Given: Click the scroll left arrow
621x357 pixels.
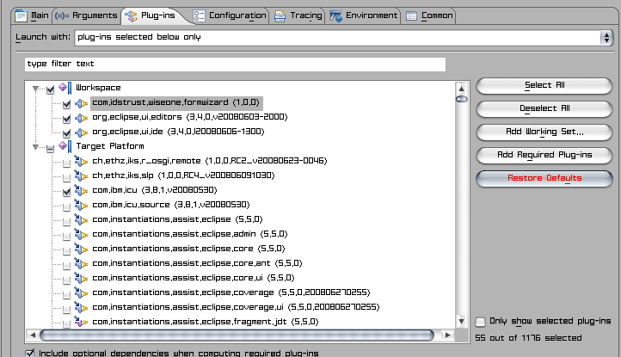Looking at the screenshot, I should (x=33, y=335).
